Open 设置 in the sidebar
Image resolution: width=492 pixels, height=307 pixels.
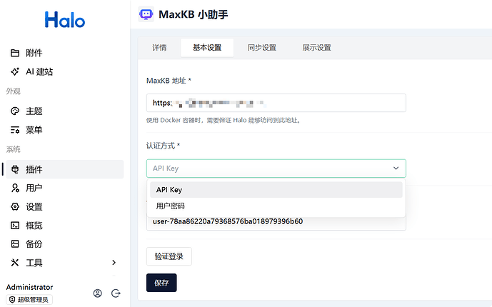click(x=65, y=206)
